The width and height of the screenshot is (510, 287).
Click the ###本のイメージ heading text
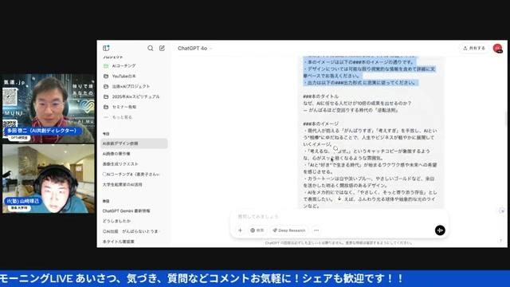click(320, 124)
